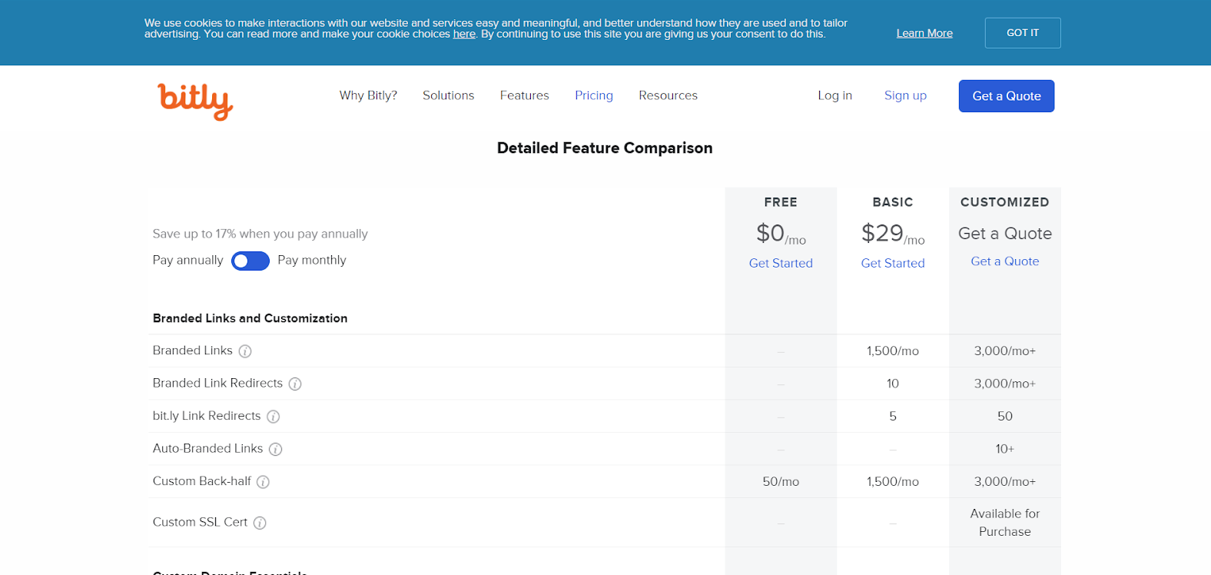Click the 50/mo Custom Back-half Free value
This screenshot has width=1211, height=575.
(781, 482)
